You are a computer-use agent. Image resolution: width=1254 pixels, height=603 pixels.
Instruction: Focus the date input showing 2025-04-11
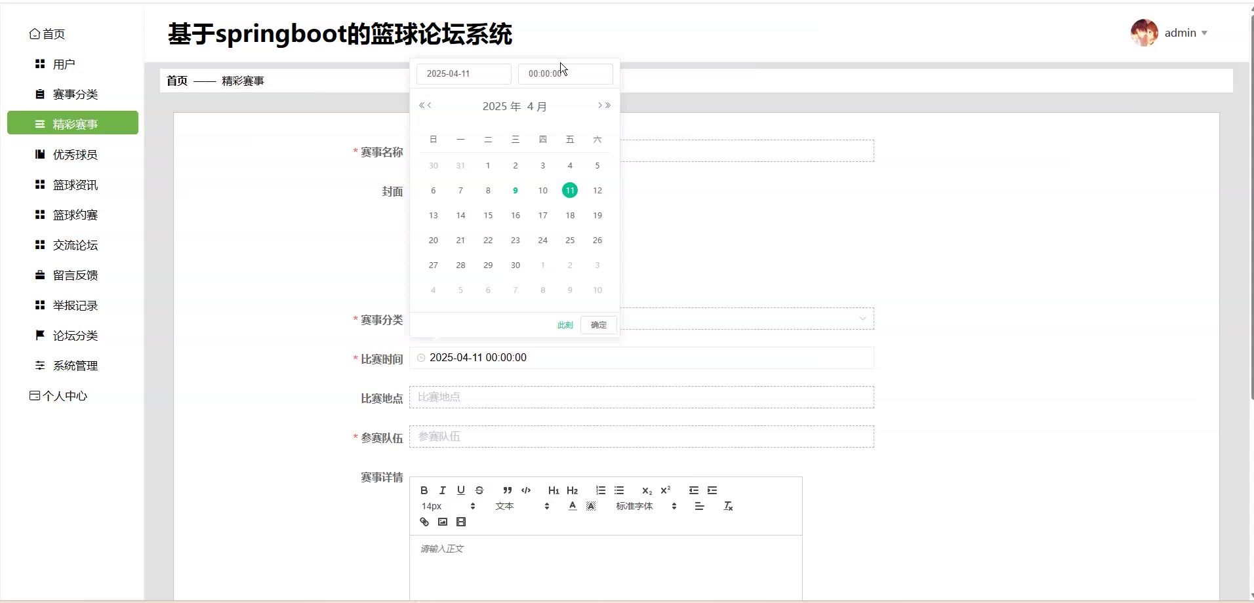tap(464, 74)
